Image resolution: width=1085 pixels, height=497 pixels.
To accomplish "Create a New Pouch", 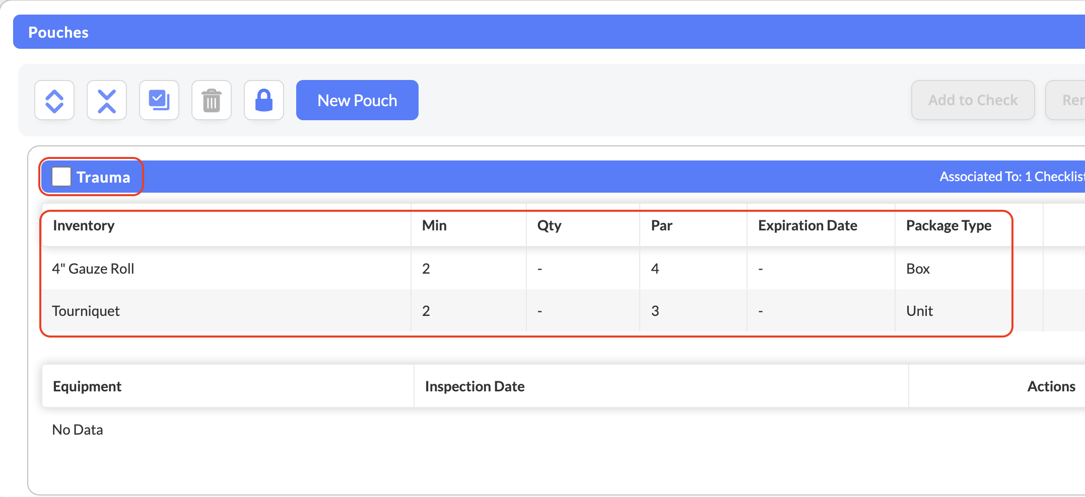I will click(x=357, y=100).
